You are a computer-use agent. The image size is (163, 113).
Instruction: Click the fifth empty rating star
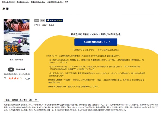(21, 78)
